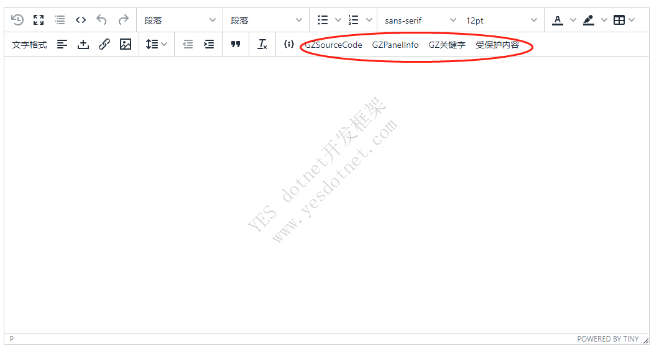Image resolution: width=654 pixels, height=349 pixels.
Task: Open the source code view icon
Action: click(81, 20)
